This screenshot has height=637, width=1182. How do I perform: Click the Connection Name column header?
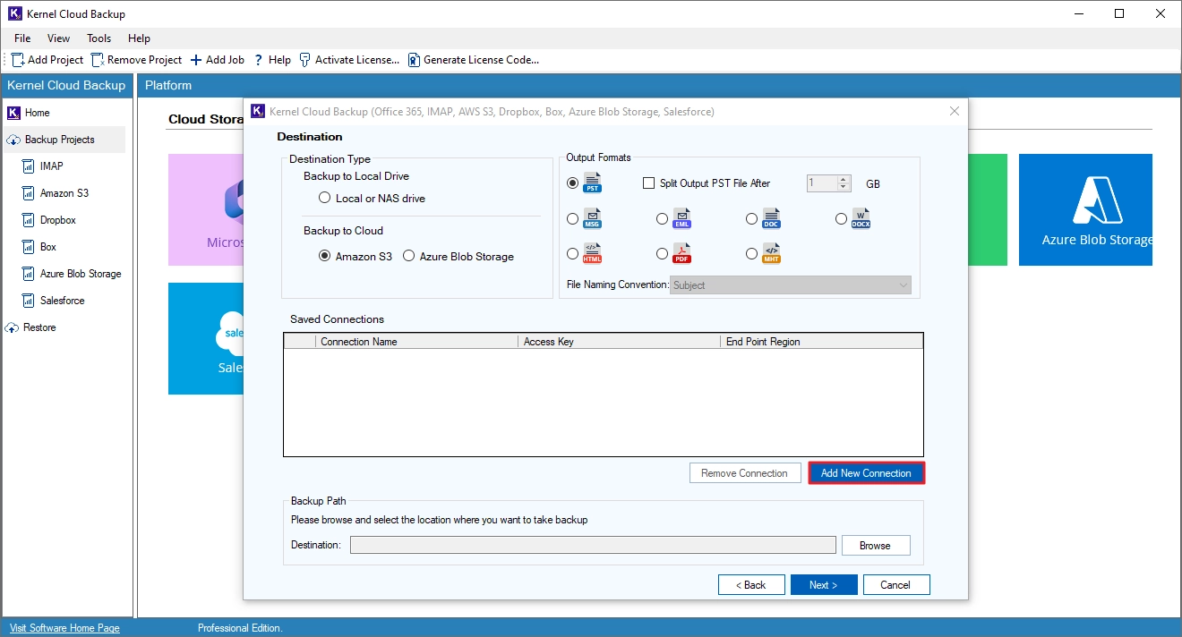(x=416, y=342)
